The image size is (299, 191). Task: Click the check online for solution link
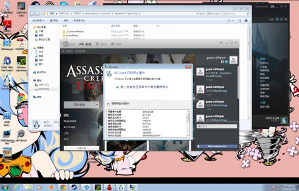click(144, 87)
